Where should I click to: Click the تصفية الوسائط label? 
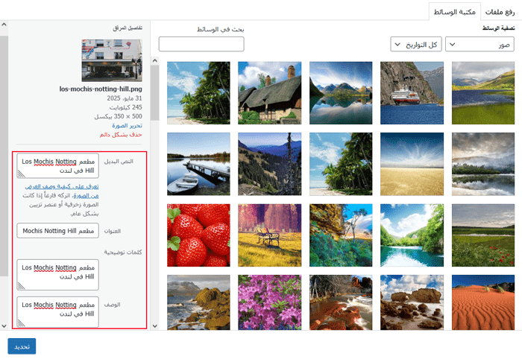point(499,28)
